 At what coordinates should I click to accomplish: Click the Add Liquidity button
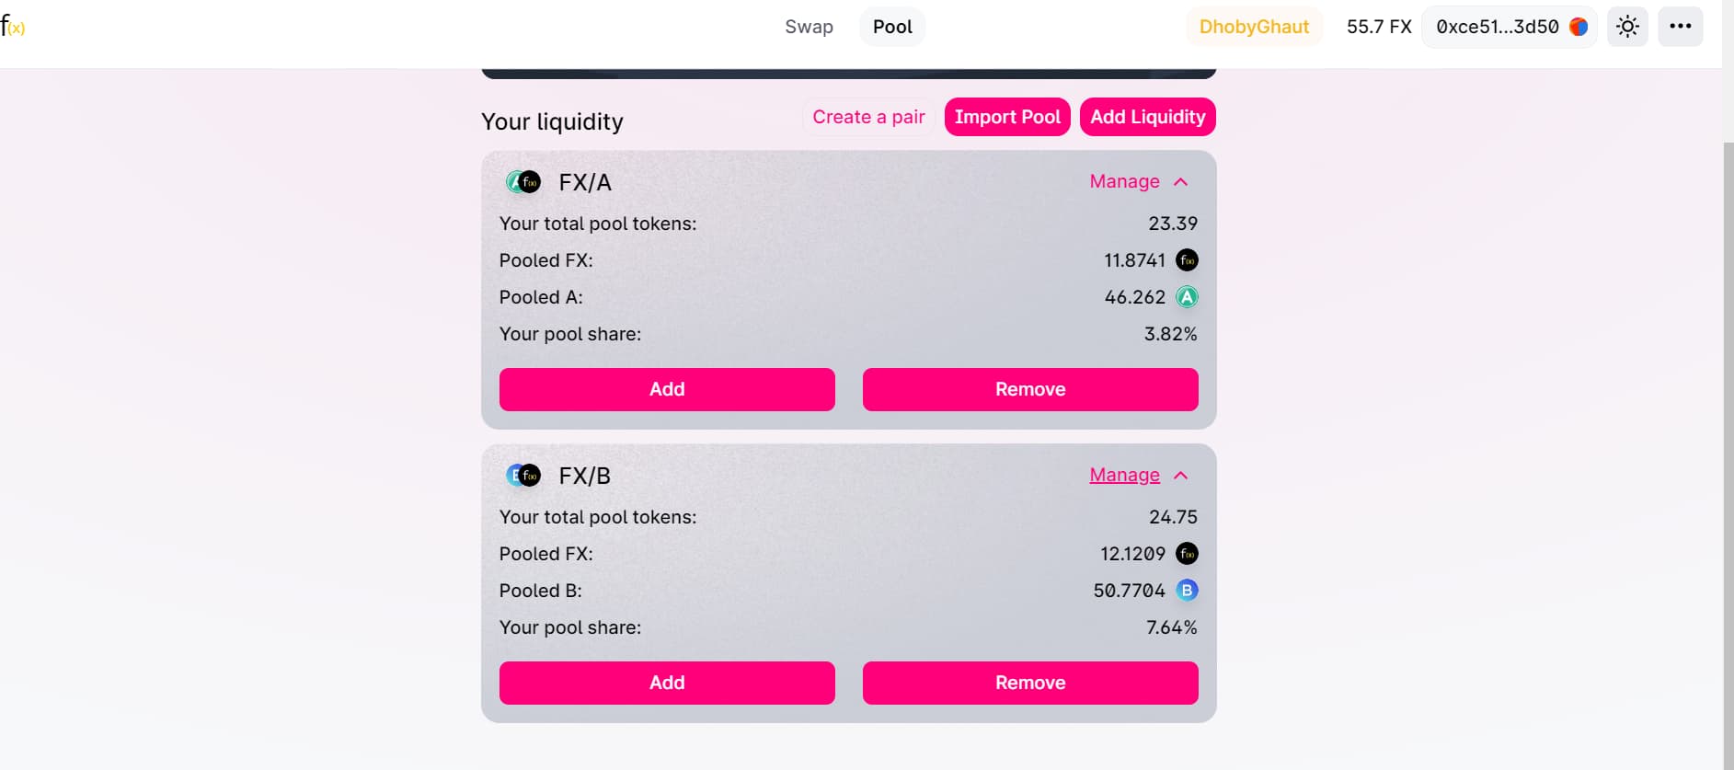(1148, 117)
